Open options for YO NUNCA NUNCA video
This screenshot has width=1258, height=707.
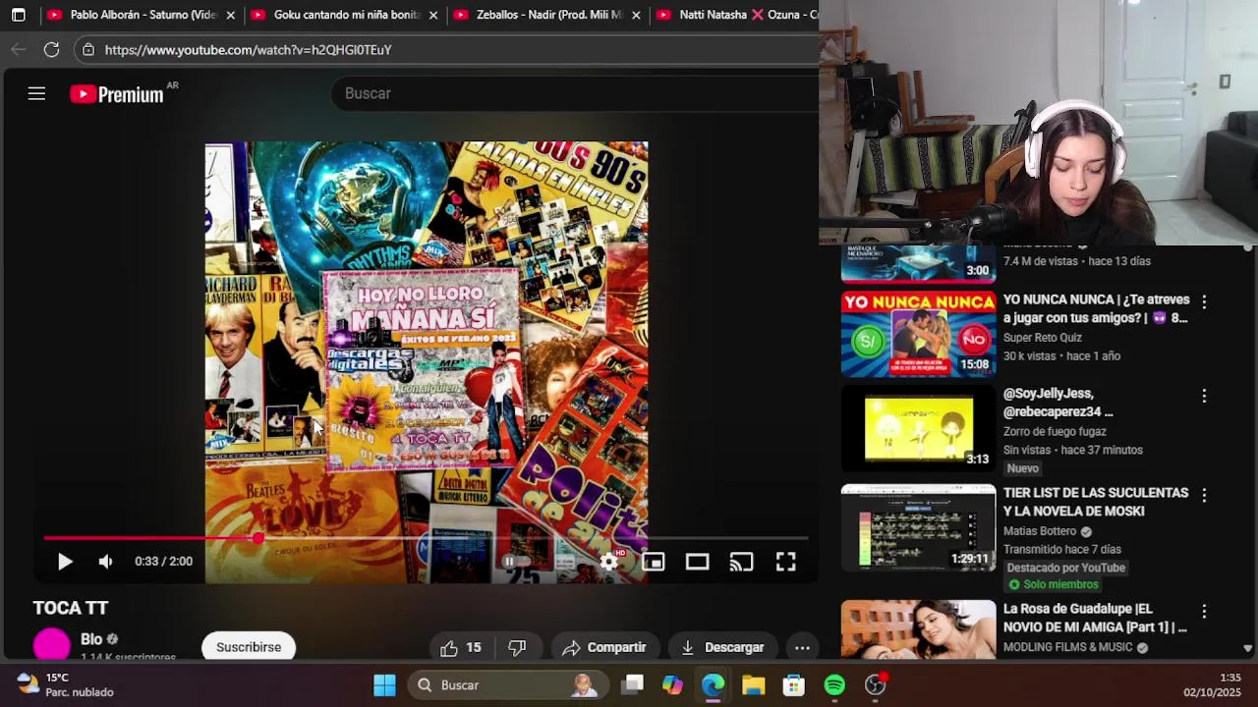pyautogui.click(x=1204, y=301)
